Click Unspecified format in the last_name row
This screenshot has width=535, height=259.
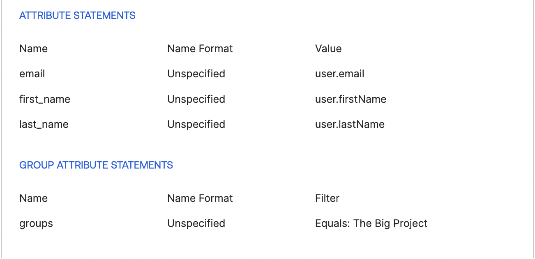pyautogui.click(x=196, y=125)
